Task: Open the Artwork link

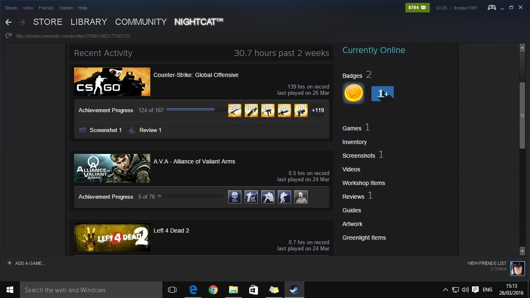Action: [x=352, y=224]
